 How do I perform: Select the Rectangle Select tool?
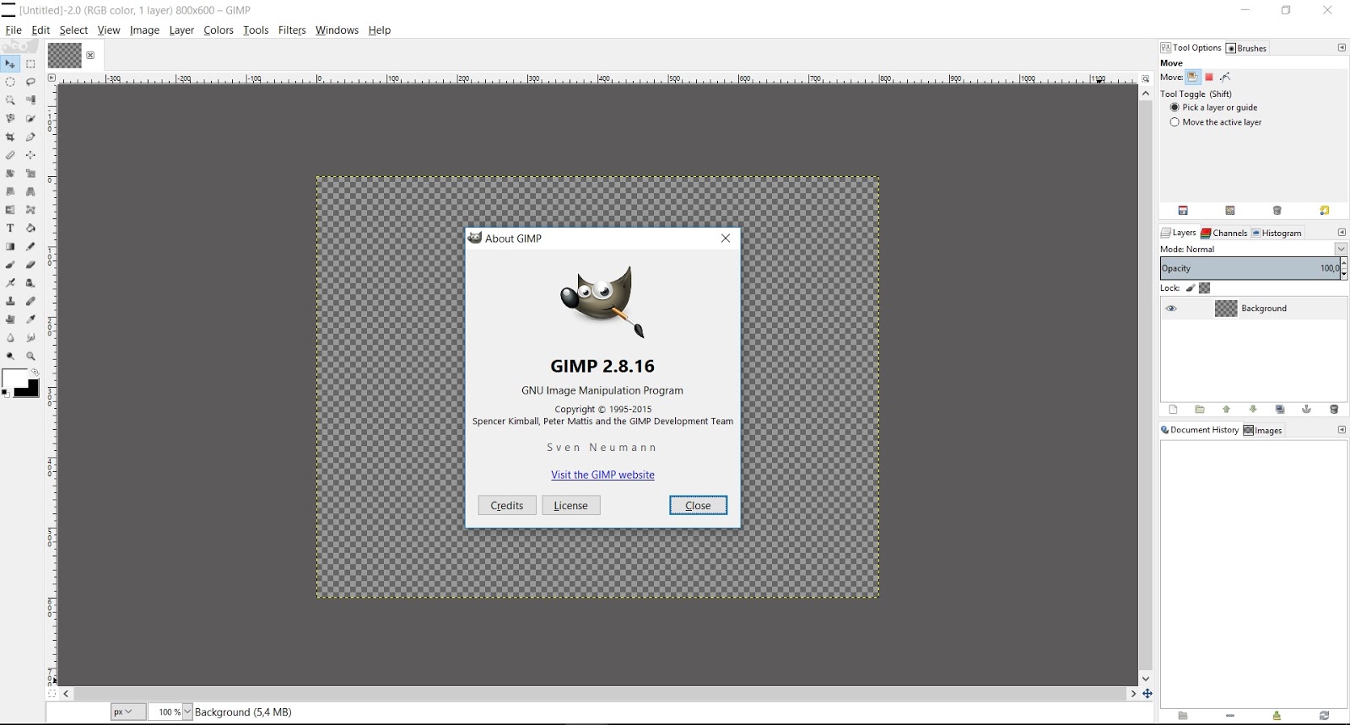click(x=31, y=64)
